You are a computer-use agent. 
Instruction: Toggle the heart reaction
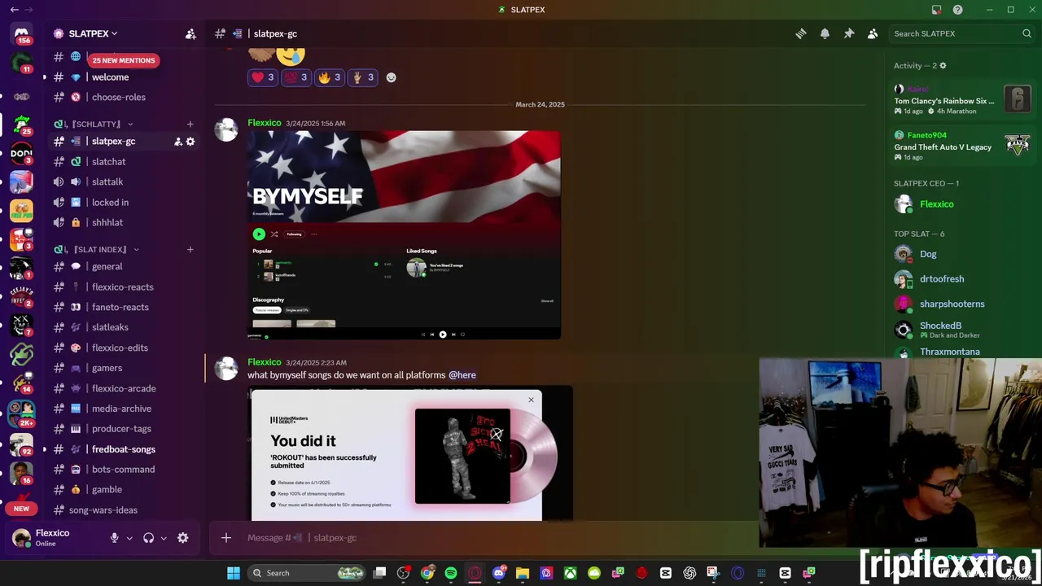pyautogui.click(x=264, y=77)
